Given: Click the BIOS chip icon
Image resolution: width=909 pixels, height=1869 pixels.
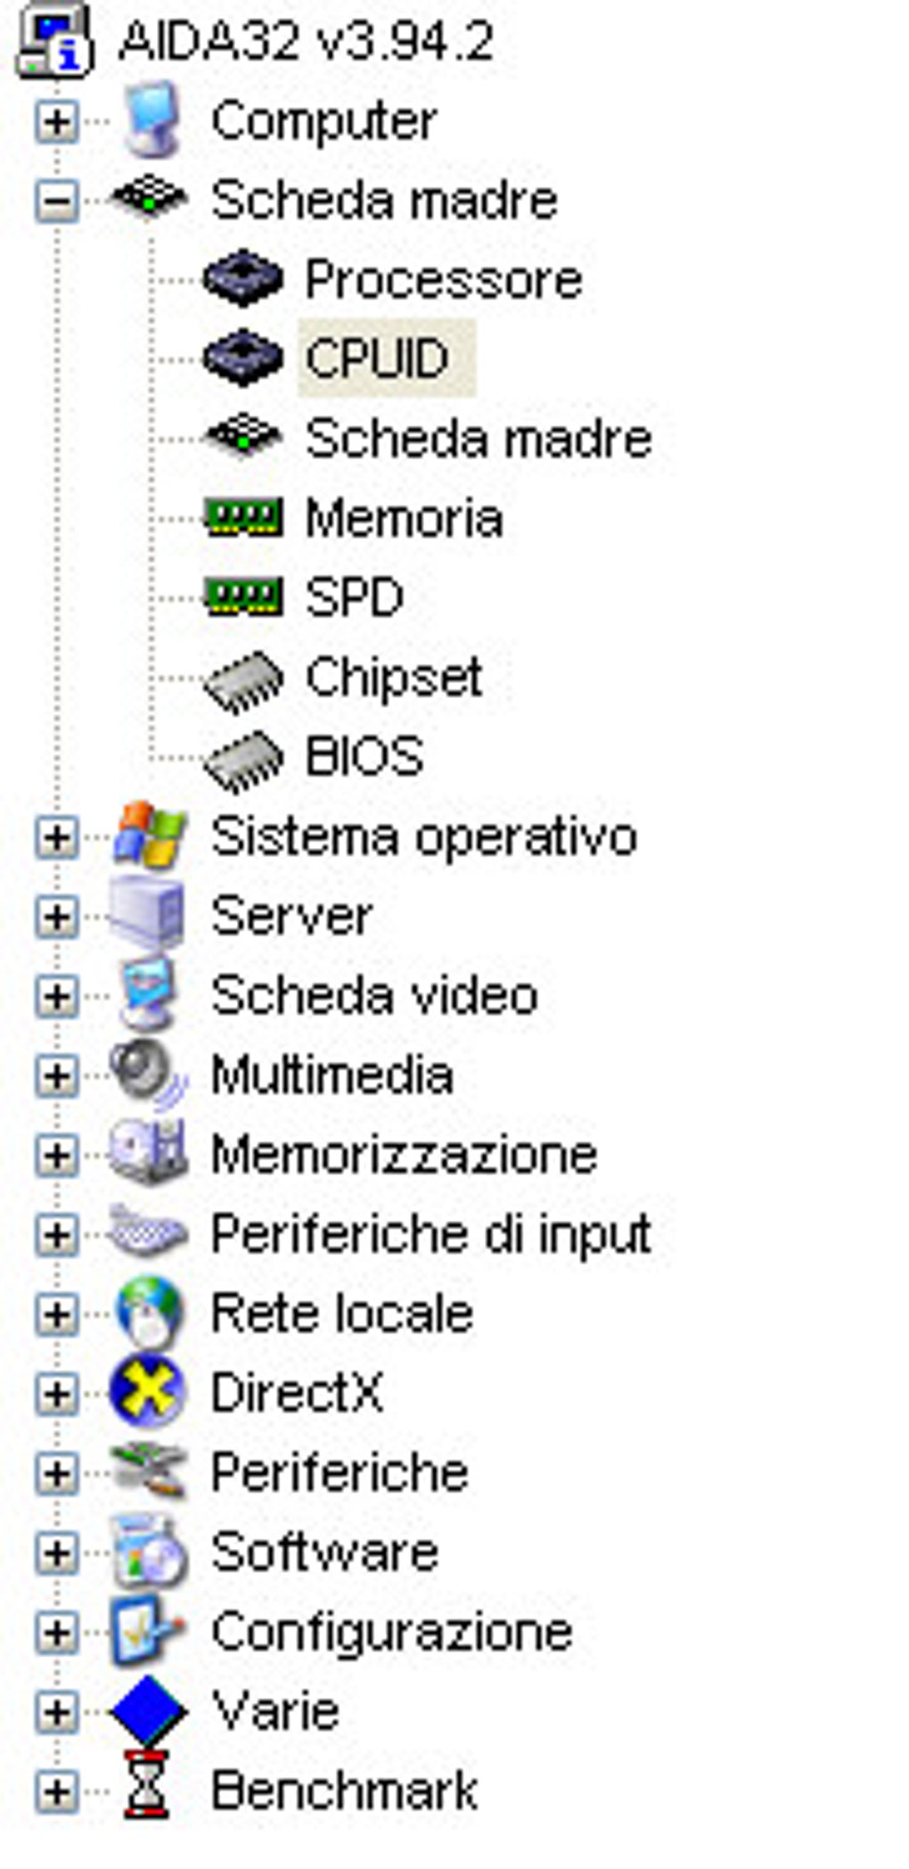Looking at the screenshot, I should (242, 762).
